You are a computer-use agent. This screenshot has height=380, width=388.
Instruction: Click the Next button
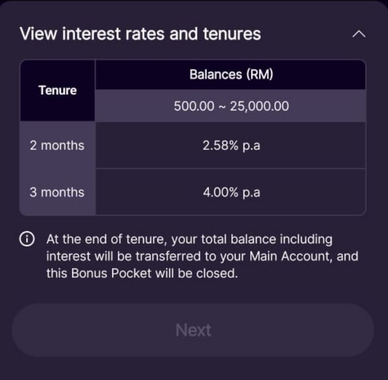coord(193,330)
